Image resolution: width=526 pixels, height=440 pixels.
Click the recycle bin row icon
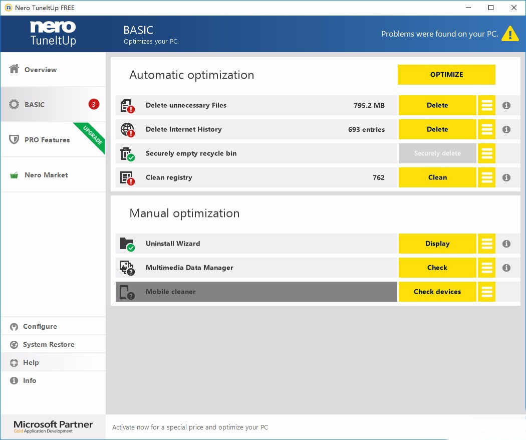127,154
